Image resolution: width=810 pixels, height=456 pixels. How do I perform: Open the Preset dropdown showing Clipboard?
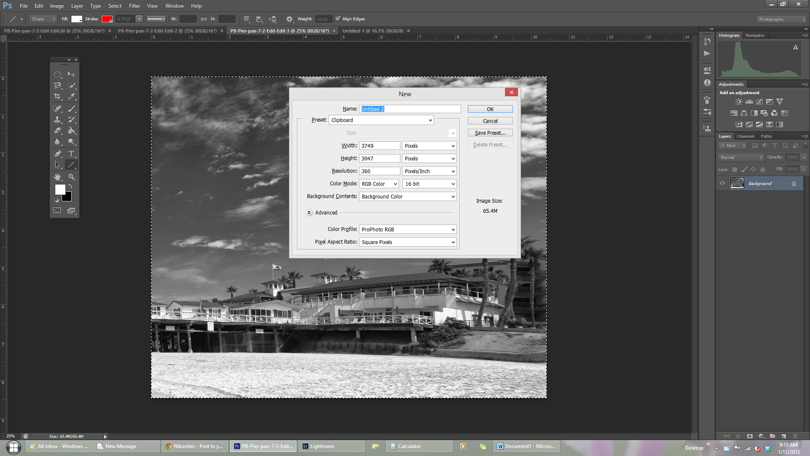point(381,120)
